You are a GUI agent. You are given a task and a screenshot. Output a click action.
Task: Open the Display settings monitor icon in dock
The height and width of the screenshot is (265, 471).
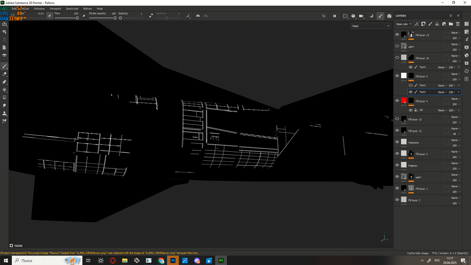coord(466,48)
